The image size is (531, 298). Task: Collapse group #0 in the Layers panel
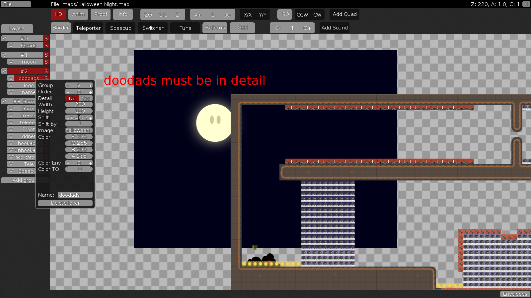[x=4, y=38]
